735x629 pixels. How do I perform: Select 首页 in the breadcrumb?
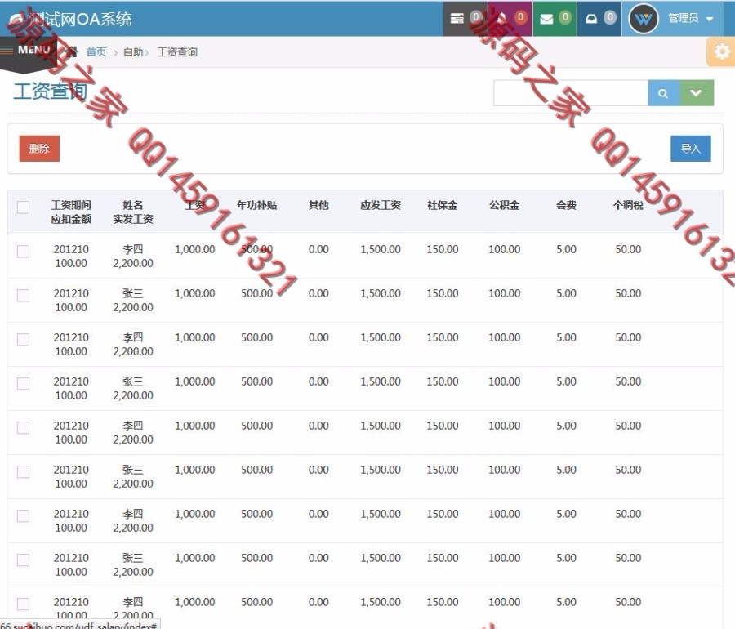(96, 51)
